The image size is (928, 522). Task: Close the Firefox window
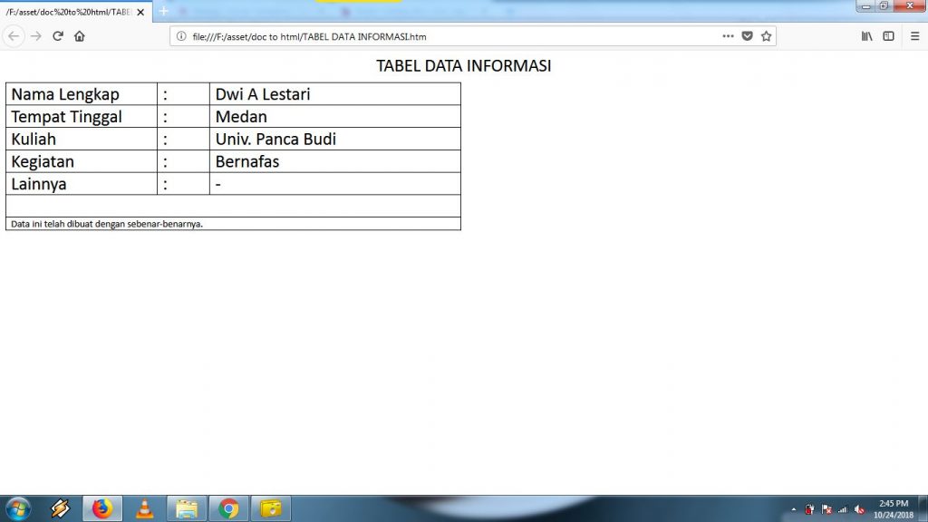[x=910, y=6]
